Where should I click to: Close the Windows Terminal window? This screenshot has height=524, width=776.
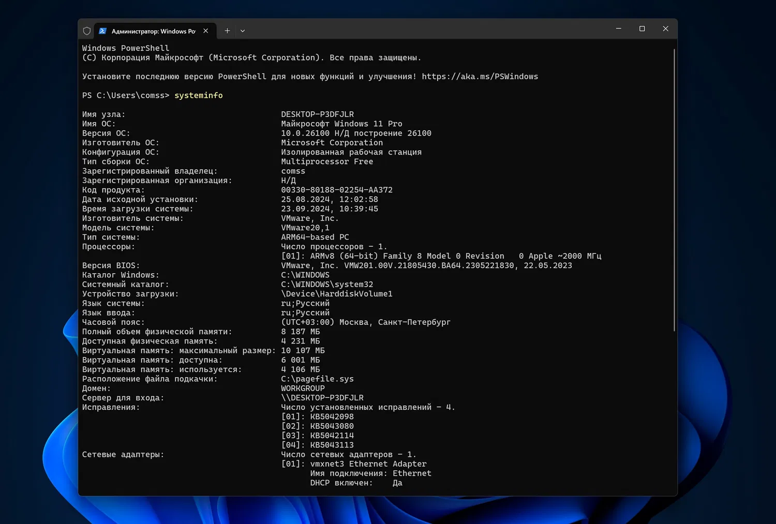tap(666, 29)
